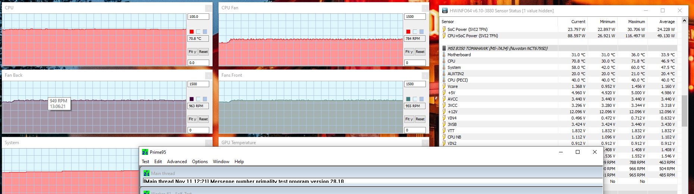Click '784 RPM' readout in CPU Fan graph
The width and height of the screenshot is (694, 194).
coord(415,38)
